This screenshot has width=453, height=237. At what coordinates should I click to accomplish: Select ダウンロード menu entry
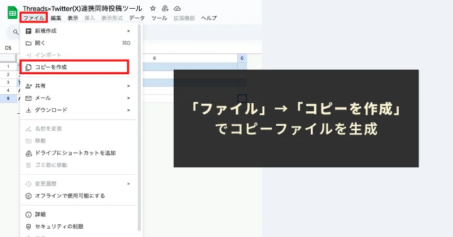click(x=78, y=110)
